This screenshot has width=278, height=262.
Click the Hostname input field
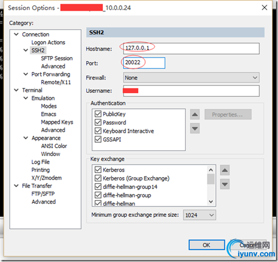191,48
